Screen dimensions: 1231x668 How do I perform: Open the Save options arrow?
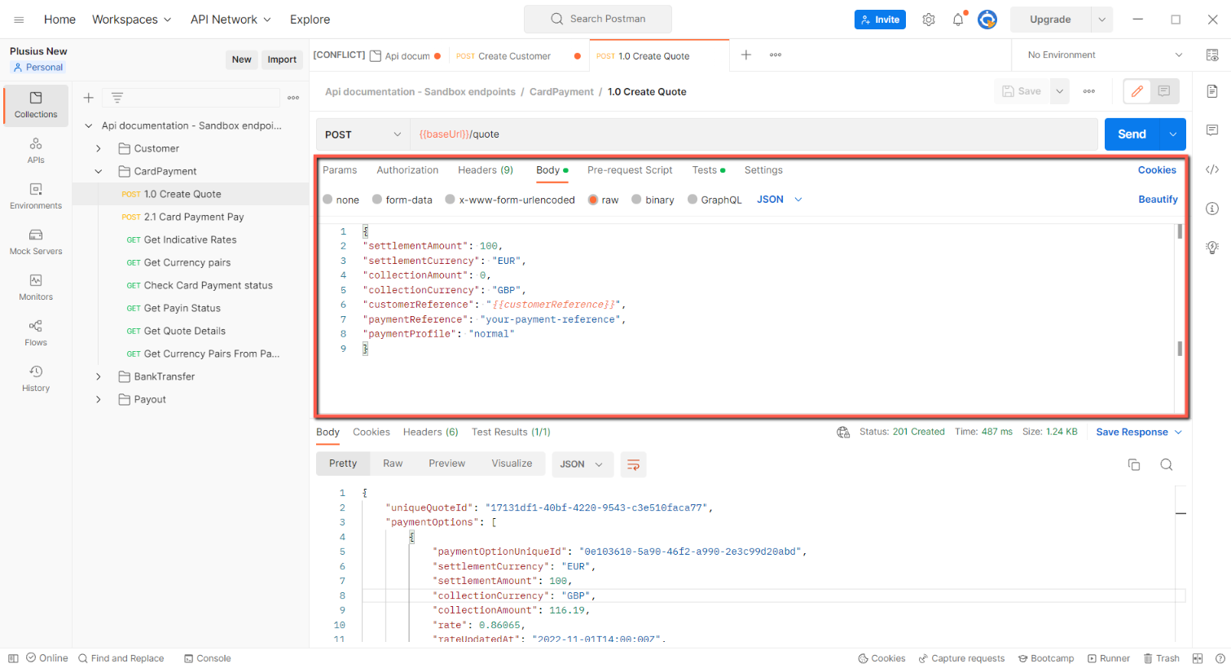1060,91
